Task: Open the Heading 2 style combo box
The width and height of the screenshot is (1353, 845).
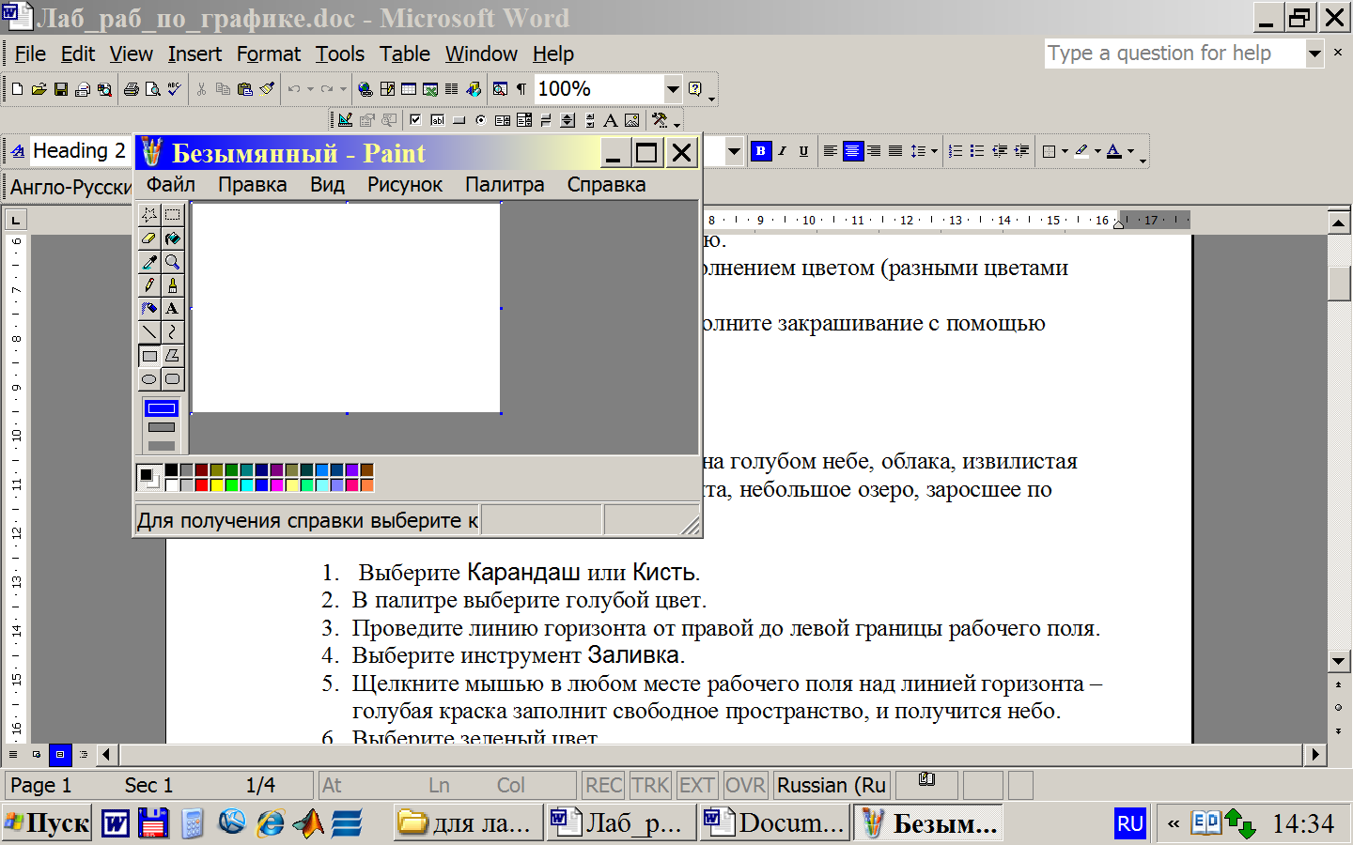Action: (81, 150)
